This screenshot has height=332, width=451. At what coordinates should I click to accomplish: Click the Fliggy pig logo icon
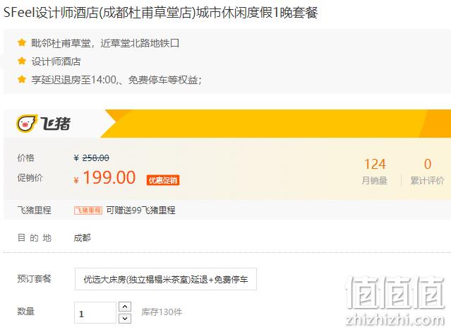[27, 124]
